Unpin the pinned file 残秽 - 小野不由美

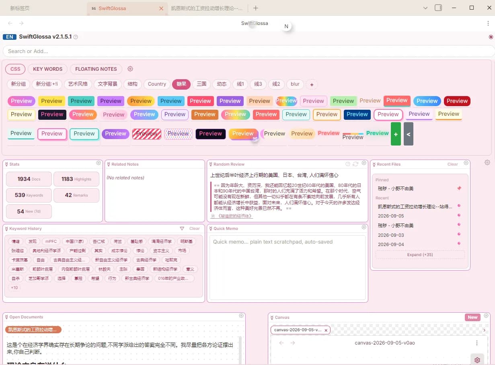459,188
